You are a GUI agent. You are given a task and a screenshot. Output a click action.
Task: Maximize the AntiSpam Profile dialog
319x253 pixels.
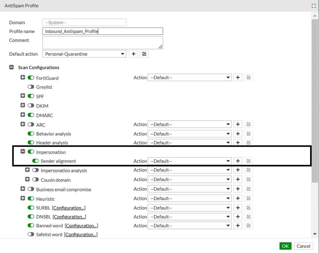[x=314, y=6]
